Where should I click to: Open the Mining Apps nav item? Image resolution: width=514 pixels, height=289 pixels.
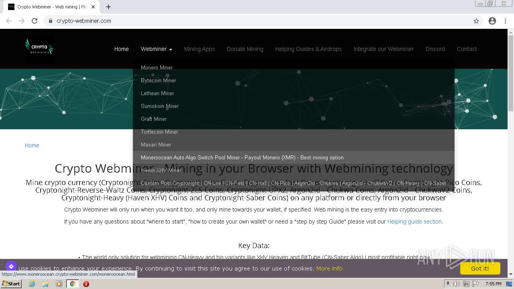click(199, 49)
